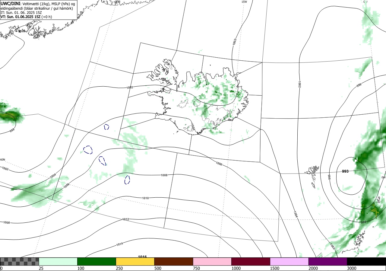Click the 15W longitude label
The height and width of the screenshot is (271, 386).
pyautogui.click(x=244, y=2)
